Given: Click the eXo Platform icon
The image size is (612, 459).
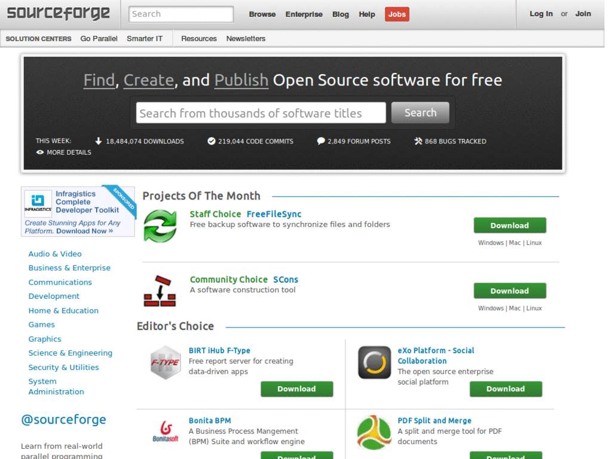Looking at the screenshot, I should 374,363.
